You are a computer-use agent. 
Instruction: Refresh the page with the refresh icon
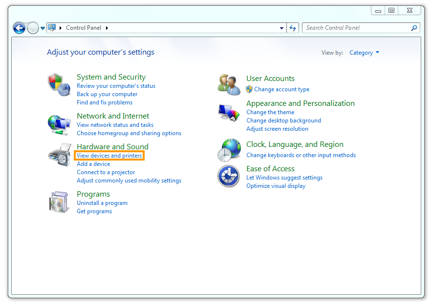[x=293, y=28]
